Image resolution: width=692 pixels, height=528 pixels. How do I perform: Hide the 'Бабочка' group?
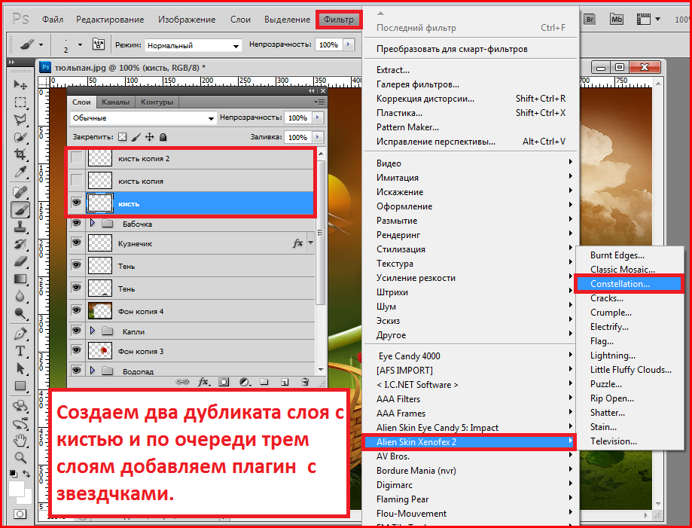(77, 224)
